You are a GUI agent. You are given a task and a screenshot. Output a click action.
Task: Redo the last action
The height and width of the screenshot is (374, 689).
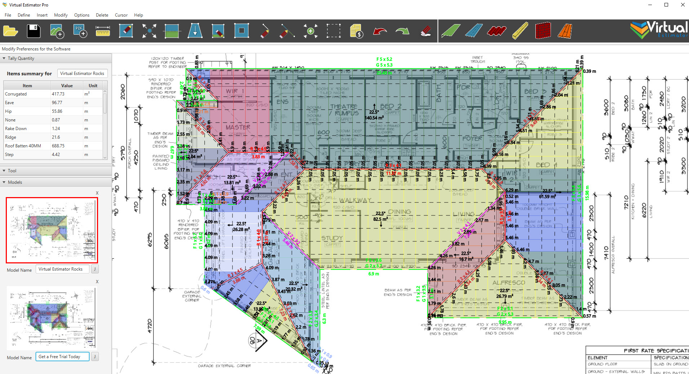coord(402,31)
